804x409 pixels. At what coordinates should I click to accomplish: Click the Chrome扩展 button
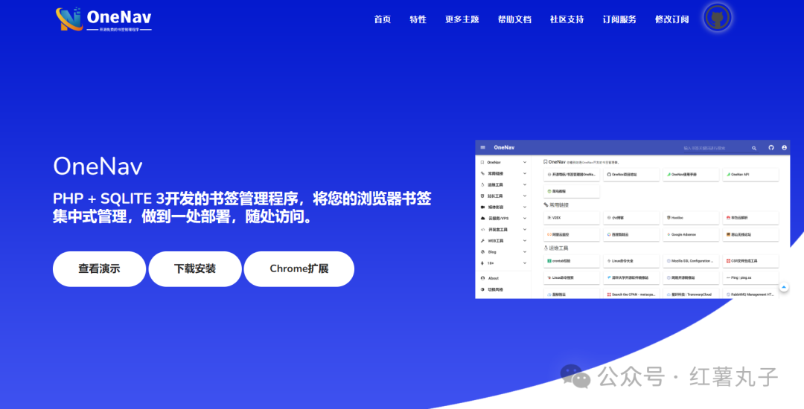pyautogui.click(x=299, y=268)
